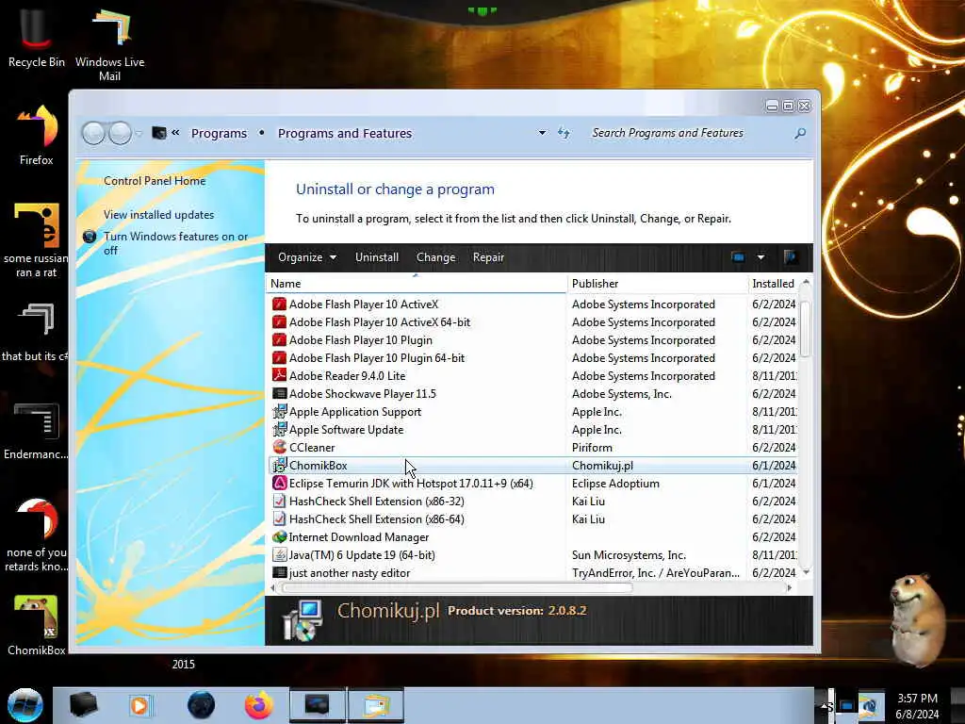Click the search magnifier icon
Screen dimensions: 965x724
tap(800, 133)
